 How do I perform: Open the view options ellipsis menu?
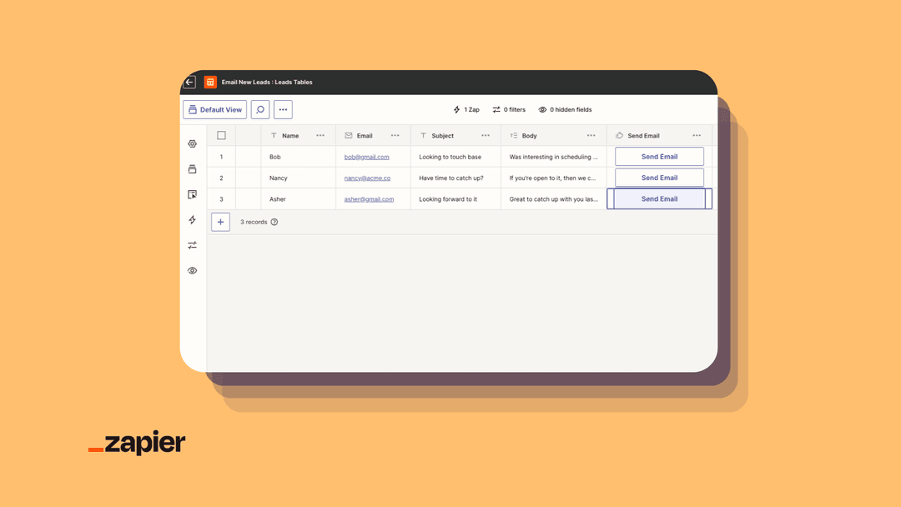coord(283,109)
